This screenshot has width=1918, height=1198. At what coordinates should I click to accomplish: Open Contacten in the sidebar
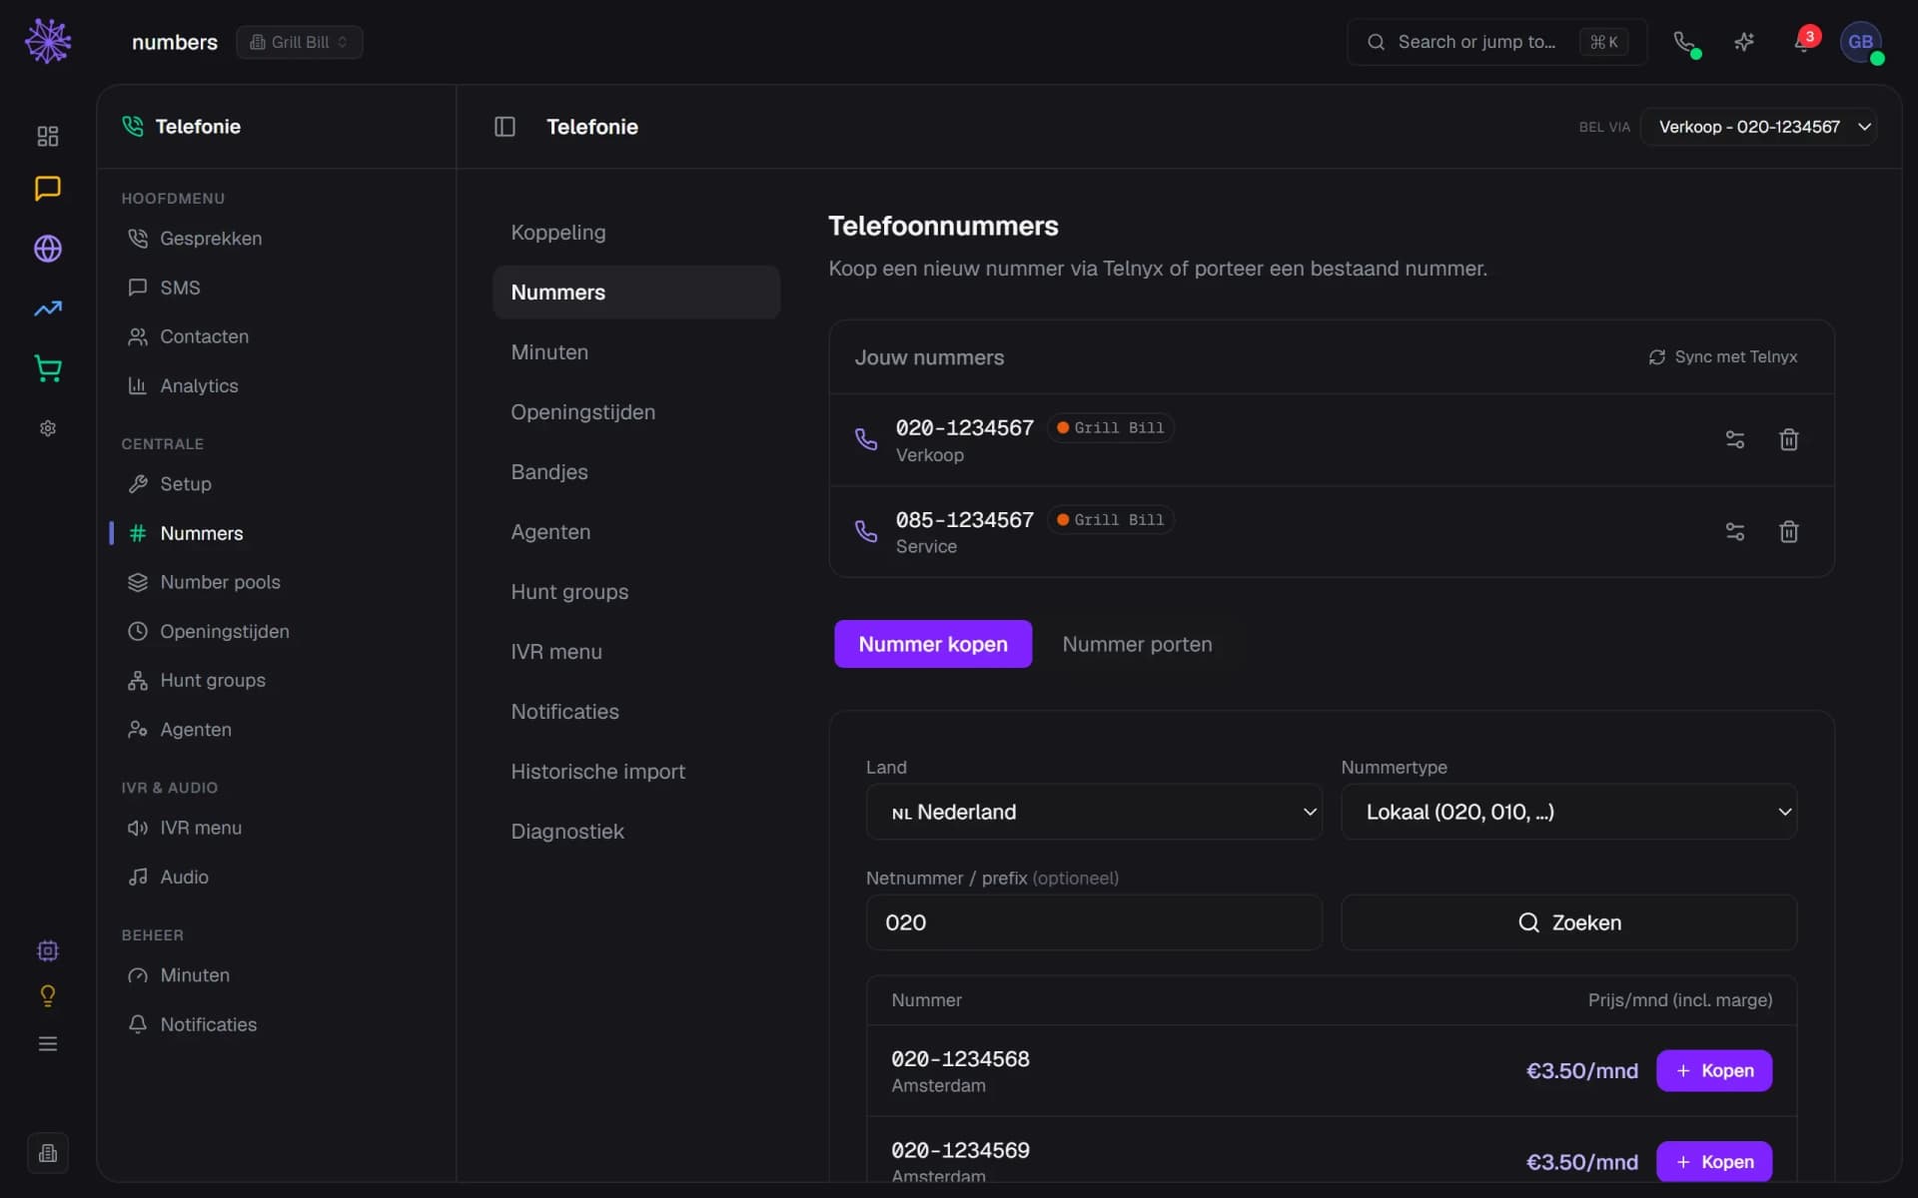pyautogui.click(x=276, y=336)
